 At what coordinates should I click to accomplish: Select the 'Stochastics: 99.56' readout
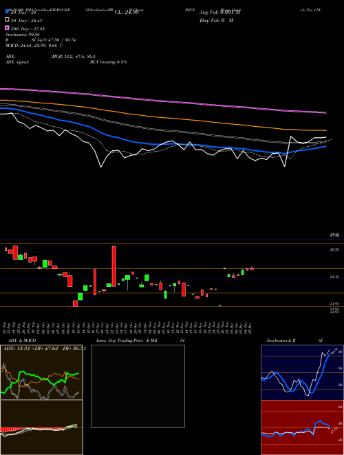(x=22, y=34)
